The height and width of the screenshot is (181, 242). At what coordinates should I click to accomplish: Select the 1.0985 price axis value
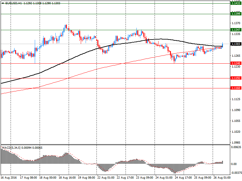236,143
